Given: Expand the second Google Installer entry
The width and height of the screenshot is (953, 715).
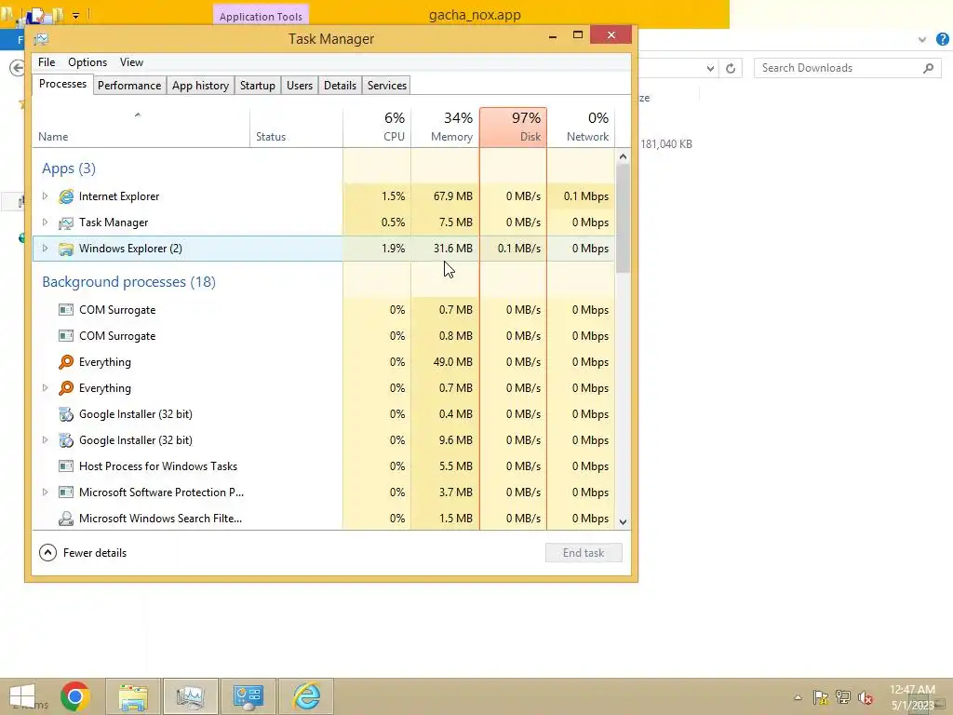Looking at the screenshot, I should tap(45, 440).
